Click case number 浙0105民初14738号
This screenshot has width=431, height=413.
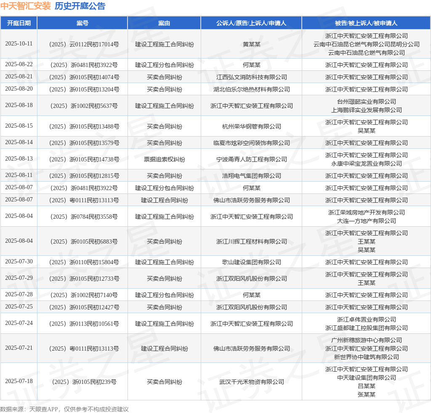(84, 160)
